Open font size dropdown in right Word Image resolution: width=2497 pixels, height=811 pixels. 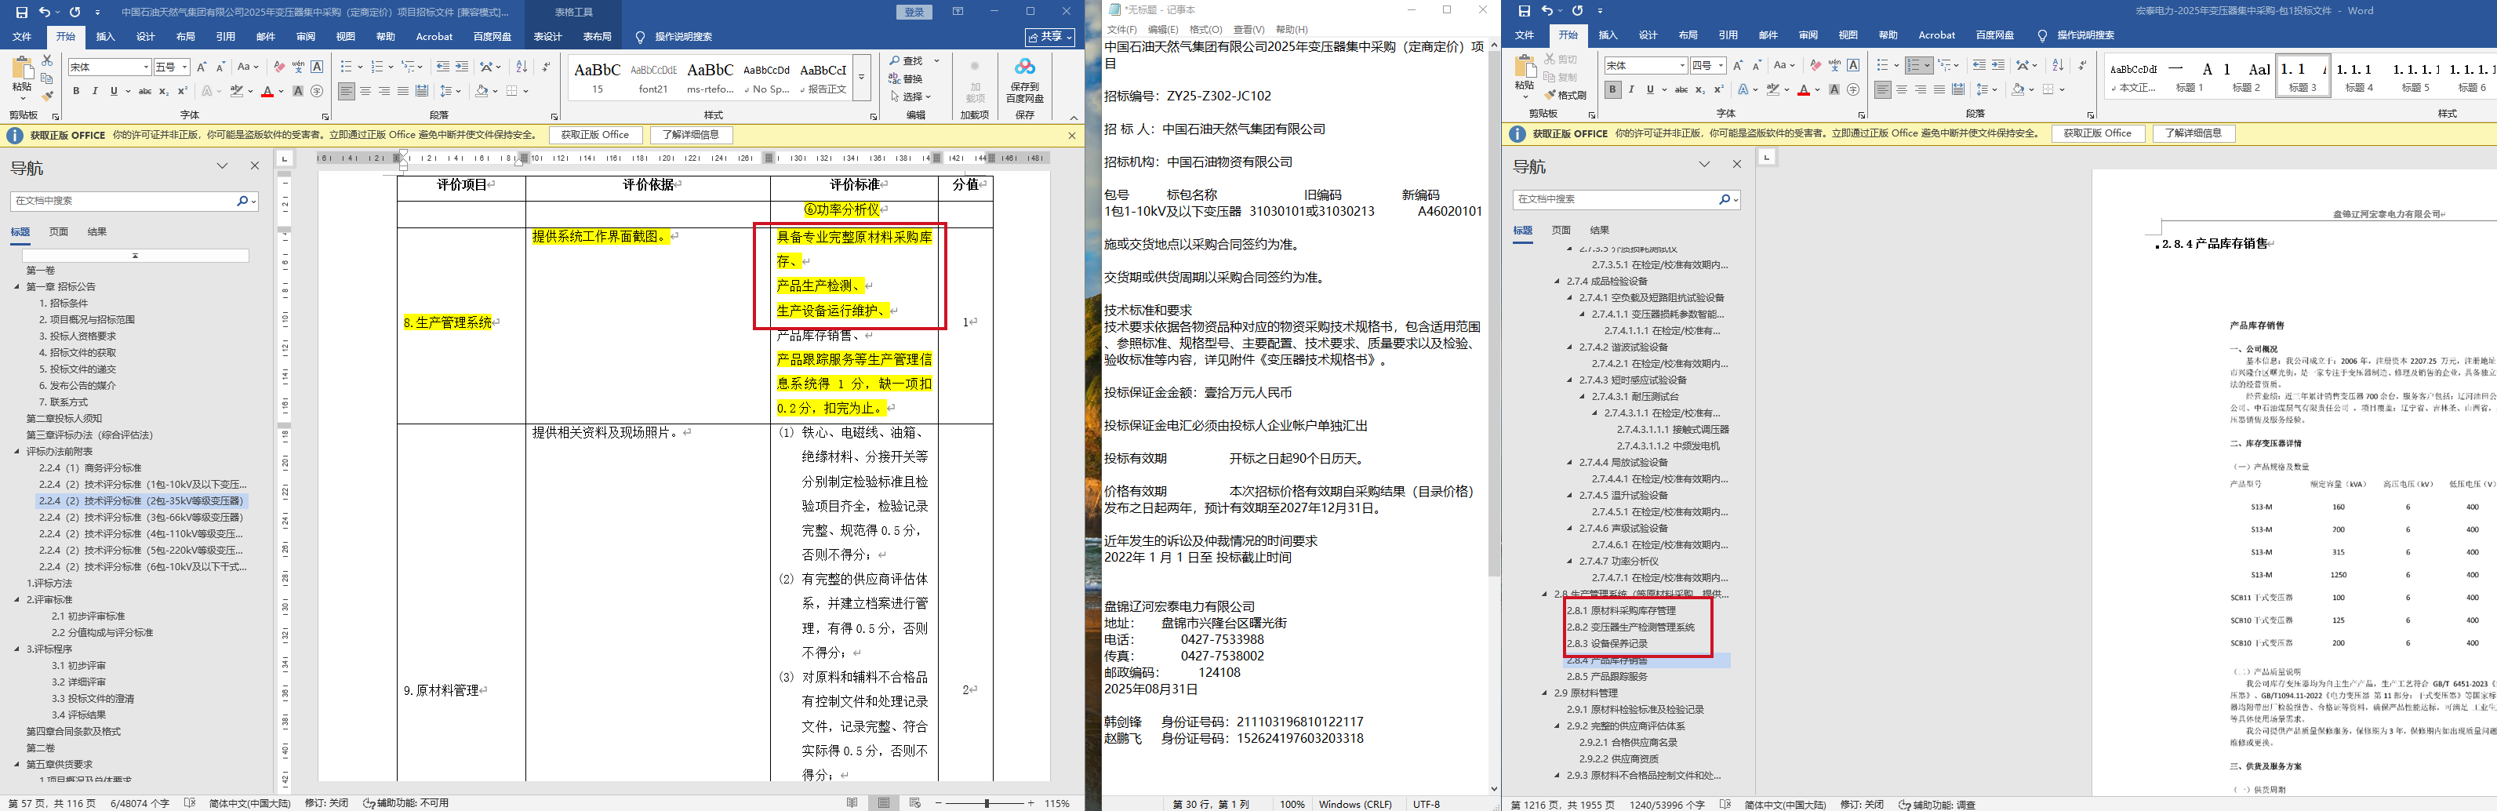click(1721, 65)
